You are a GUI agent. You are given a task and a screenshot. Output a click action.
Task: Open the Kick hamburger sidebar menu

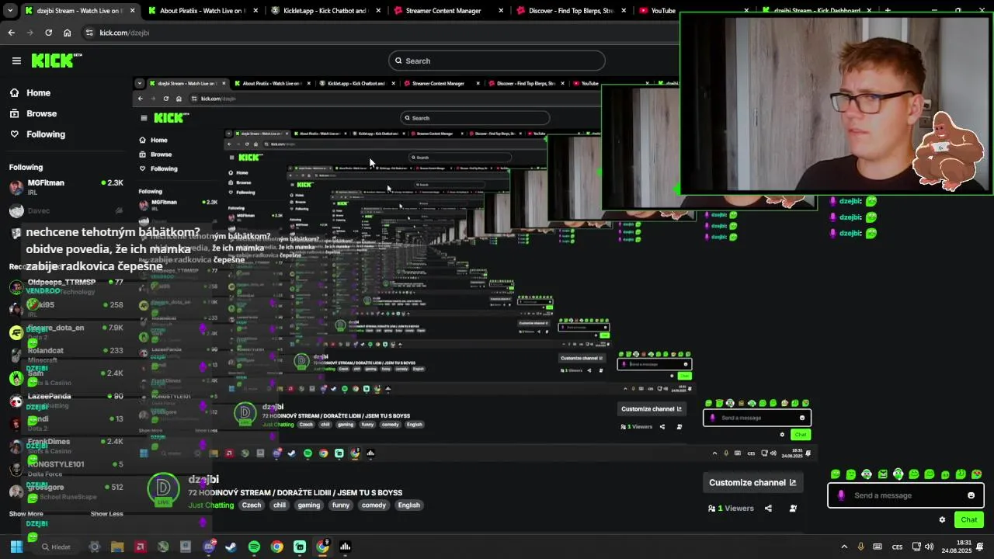click(x=16, y=61)
